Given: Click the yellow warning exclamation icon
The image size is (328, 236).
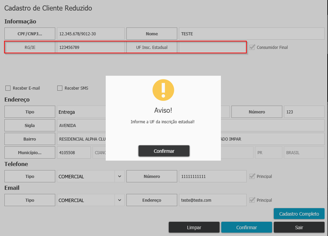Looking at the screenshot, I should pyautogui.click(x=163, y=90).
